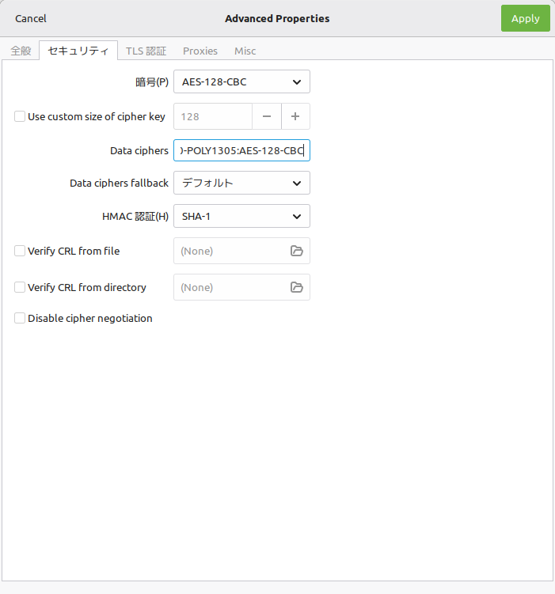Click the Cancel button
The height and width of the screenshot is (594, 555).
[x=31, y=18]
